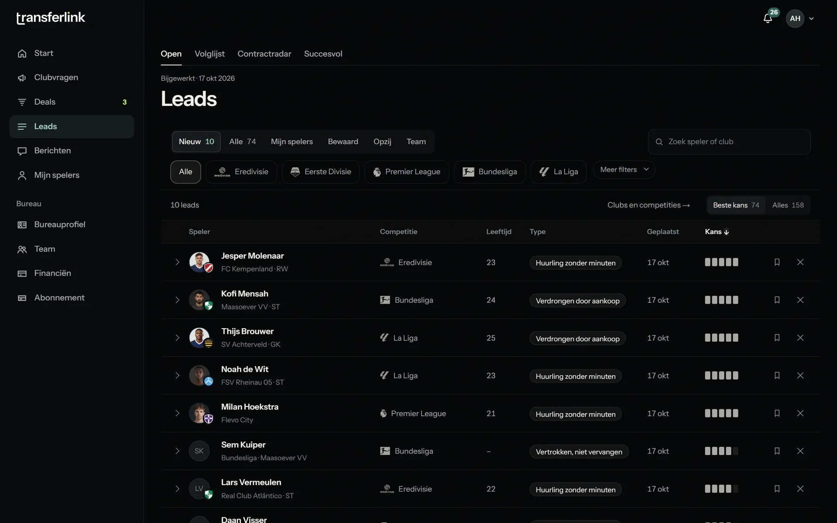Filter leads by Premier League
Image resolution: width=837 pixels, height=523 pixels.
(406, 172)
